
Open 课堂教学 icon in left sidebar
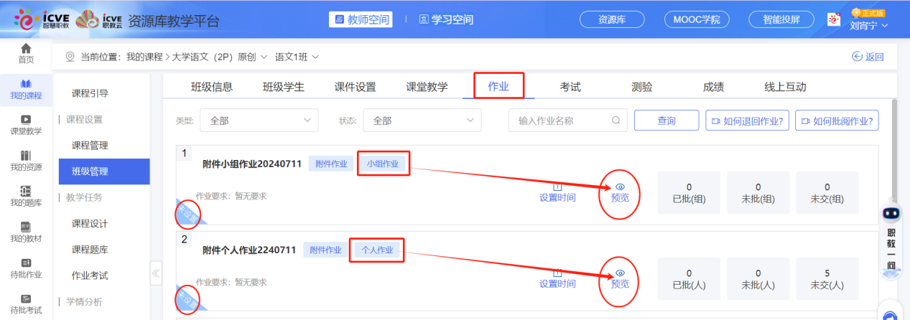tap(26, 119)
